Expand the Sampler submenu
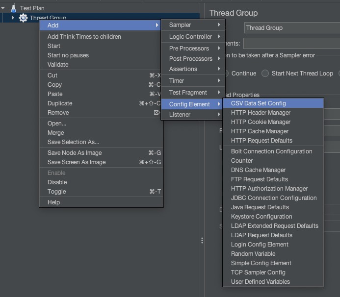This screenshot has width=340, height=297. coord(193,25)
